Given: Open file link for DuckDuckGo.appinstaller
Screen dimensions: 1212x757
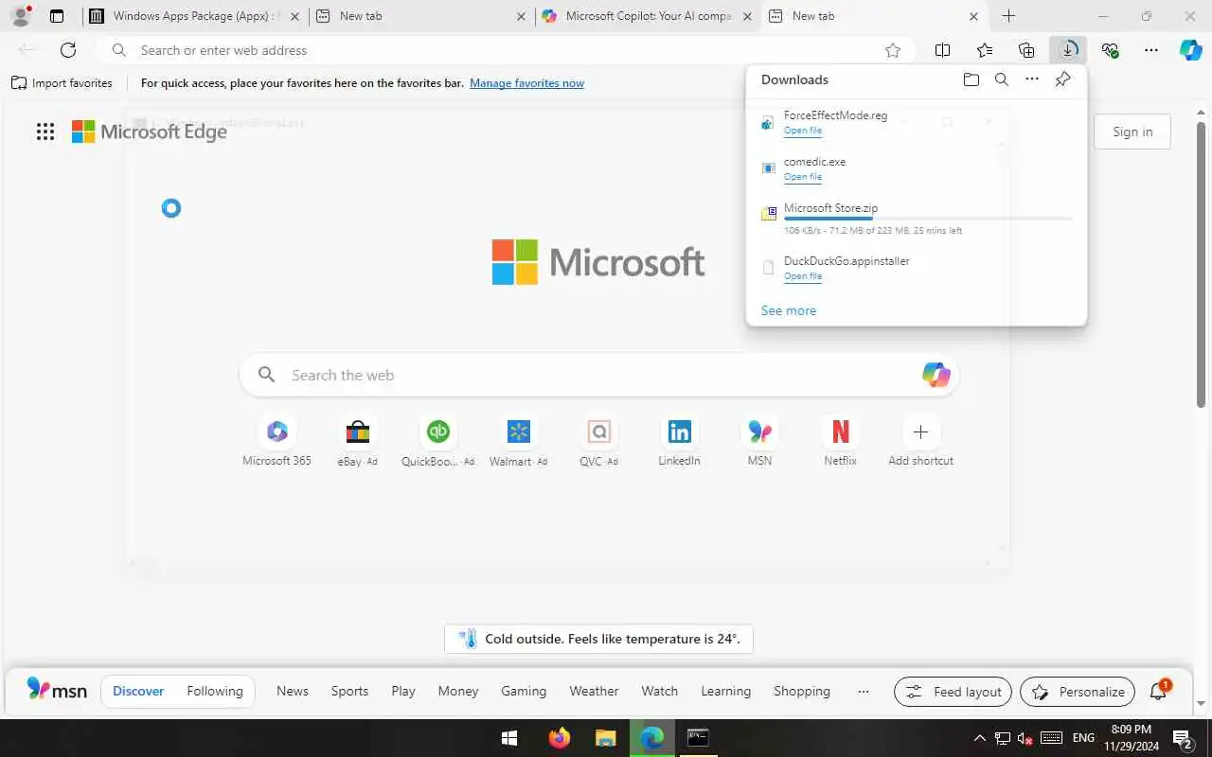Looking at the screenshot, I should click(x=803, y=276).
